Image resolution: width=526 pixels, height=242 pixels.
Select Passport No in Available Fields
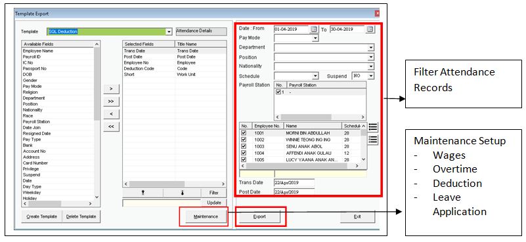[35, 69]
